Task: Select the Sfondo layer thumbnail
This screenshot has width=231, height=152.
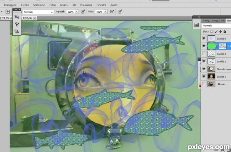Action: point(211,84)
